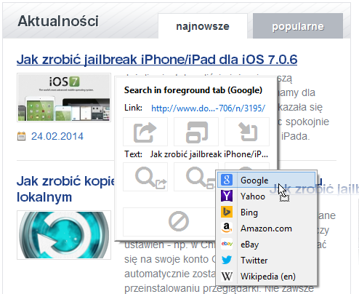
Task: Switch to the najnowsze tab
Action: 203,26
